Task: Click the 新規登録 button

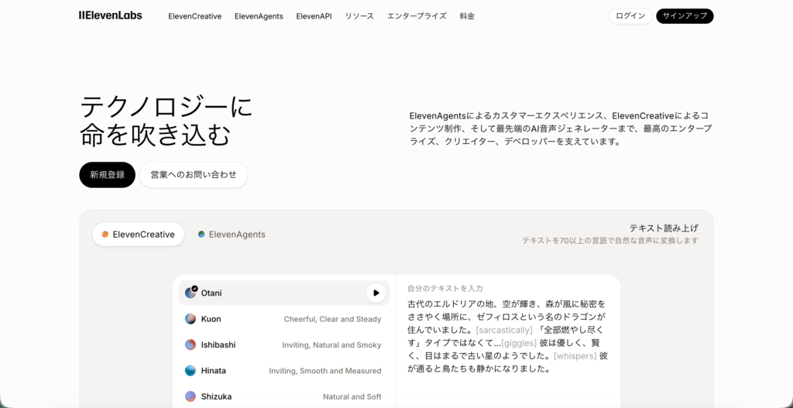Action: (107, 175)
